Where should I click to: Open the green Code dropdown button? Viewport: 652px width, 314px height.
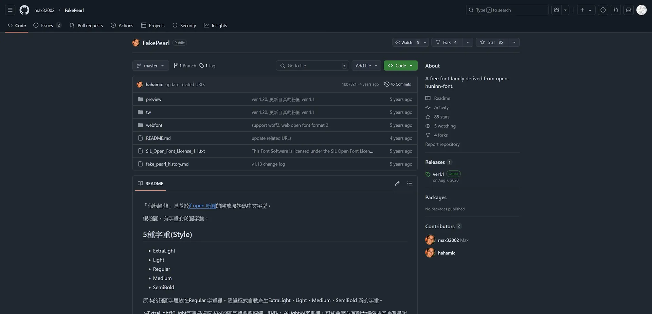(400, 66)
